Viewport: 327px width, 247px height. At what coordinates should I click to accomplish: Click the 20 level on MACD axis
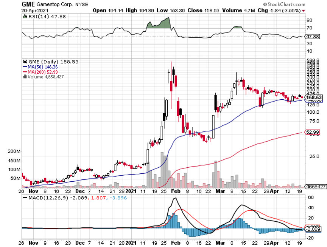310,218
